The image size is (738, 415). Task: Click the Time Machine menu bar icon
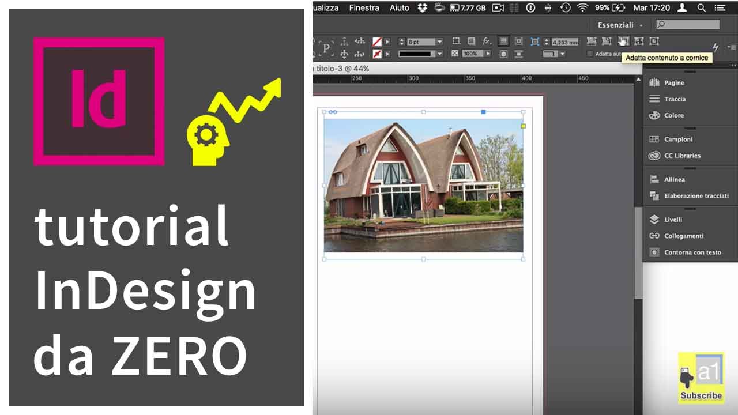(x=565, y=7)
